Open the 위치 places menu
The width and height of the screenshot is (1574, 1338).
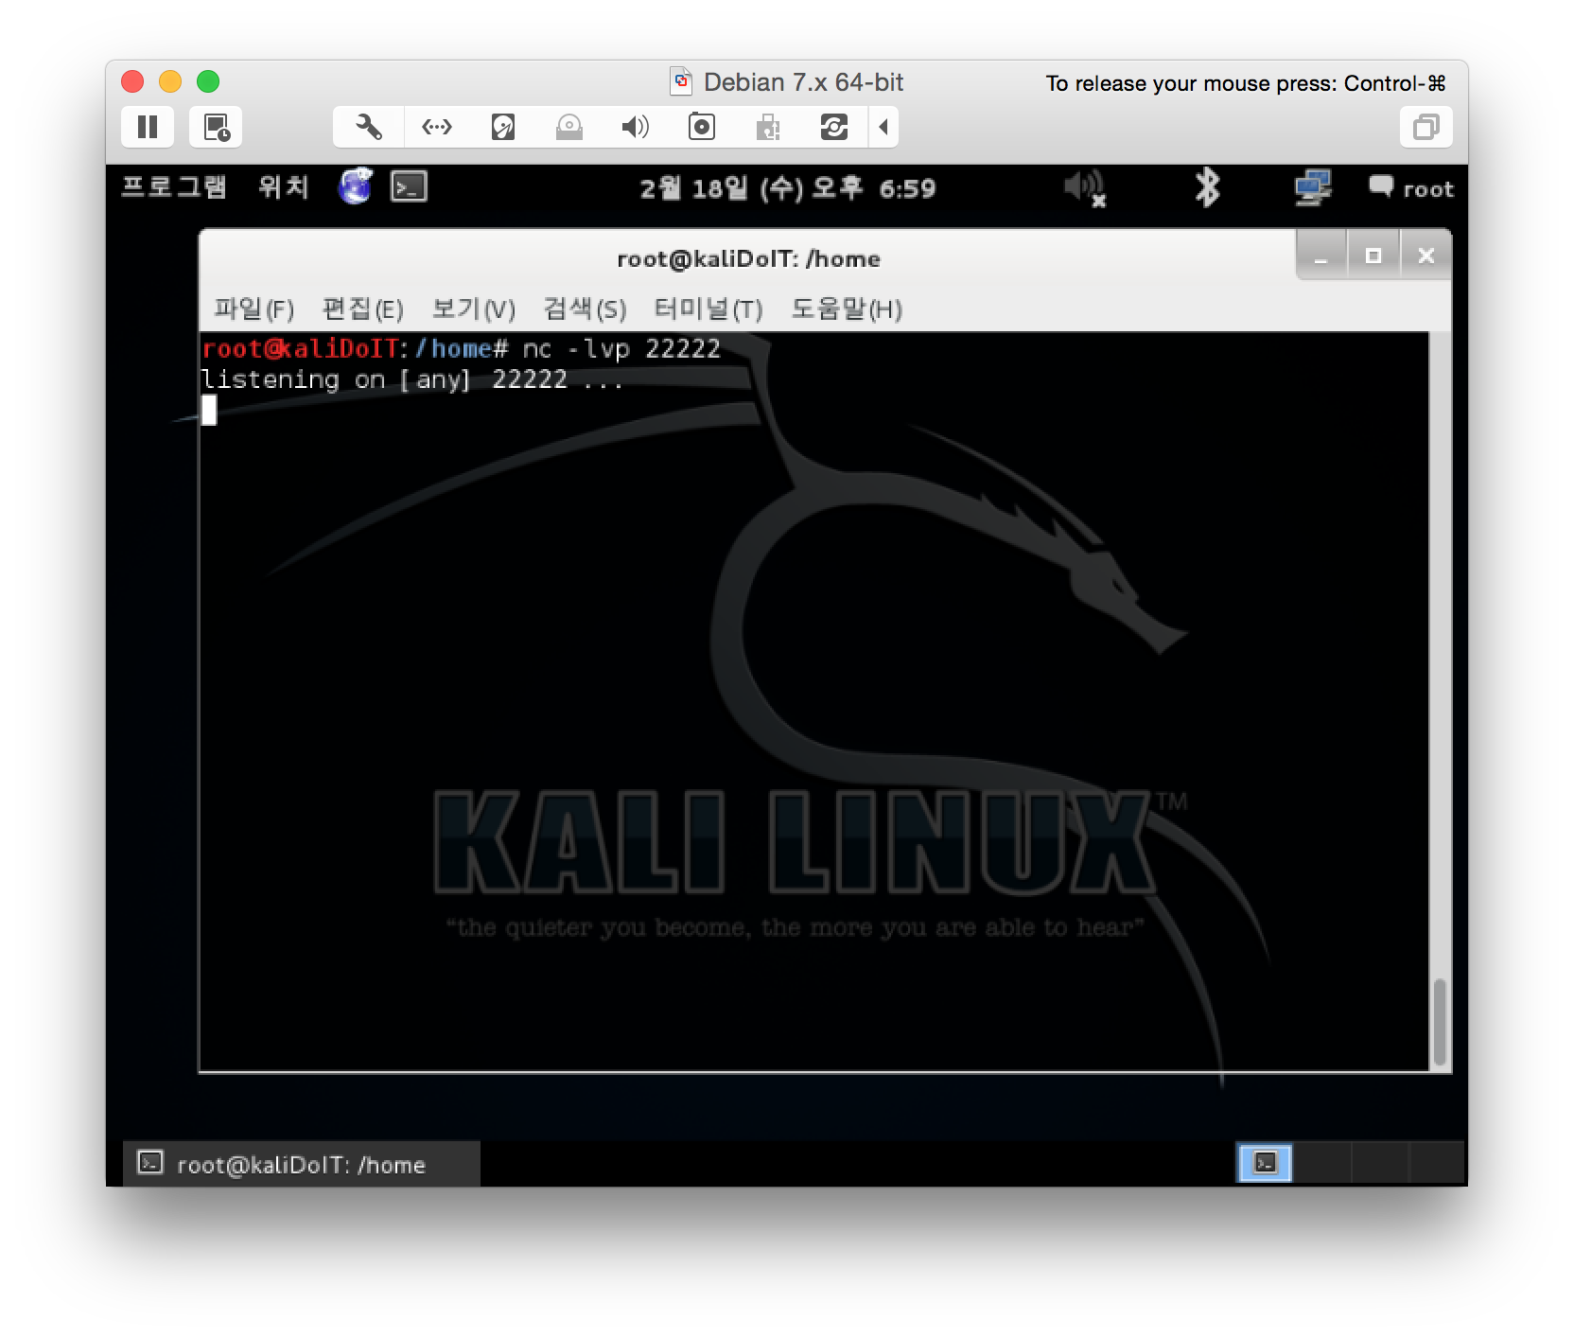point(284,187)
